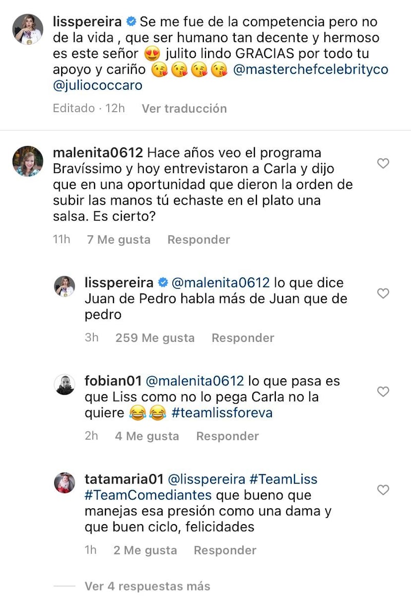Screen dimensions: 411x596
Task: Open malenita0612's avatar
Action: click(x=28, y=161)
